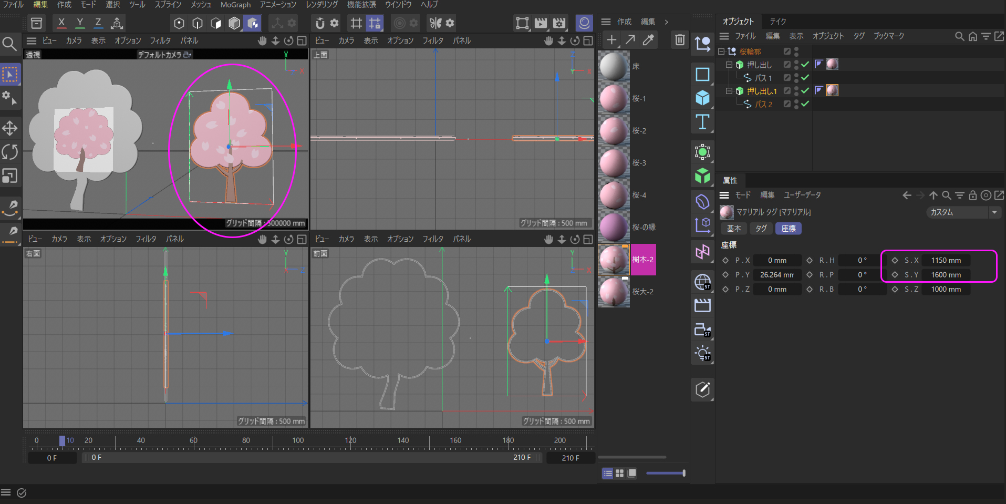Select the 桜-の緑 material thumbnail
This screenshot has height=504, width=1006.
click(x=614, y=228)
